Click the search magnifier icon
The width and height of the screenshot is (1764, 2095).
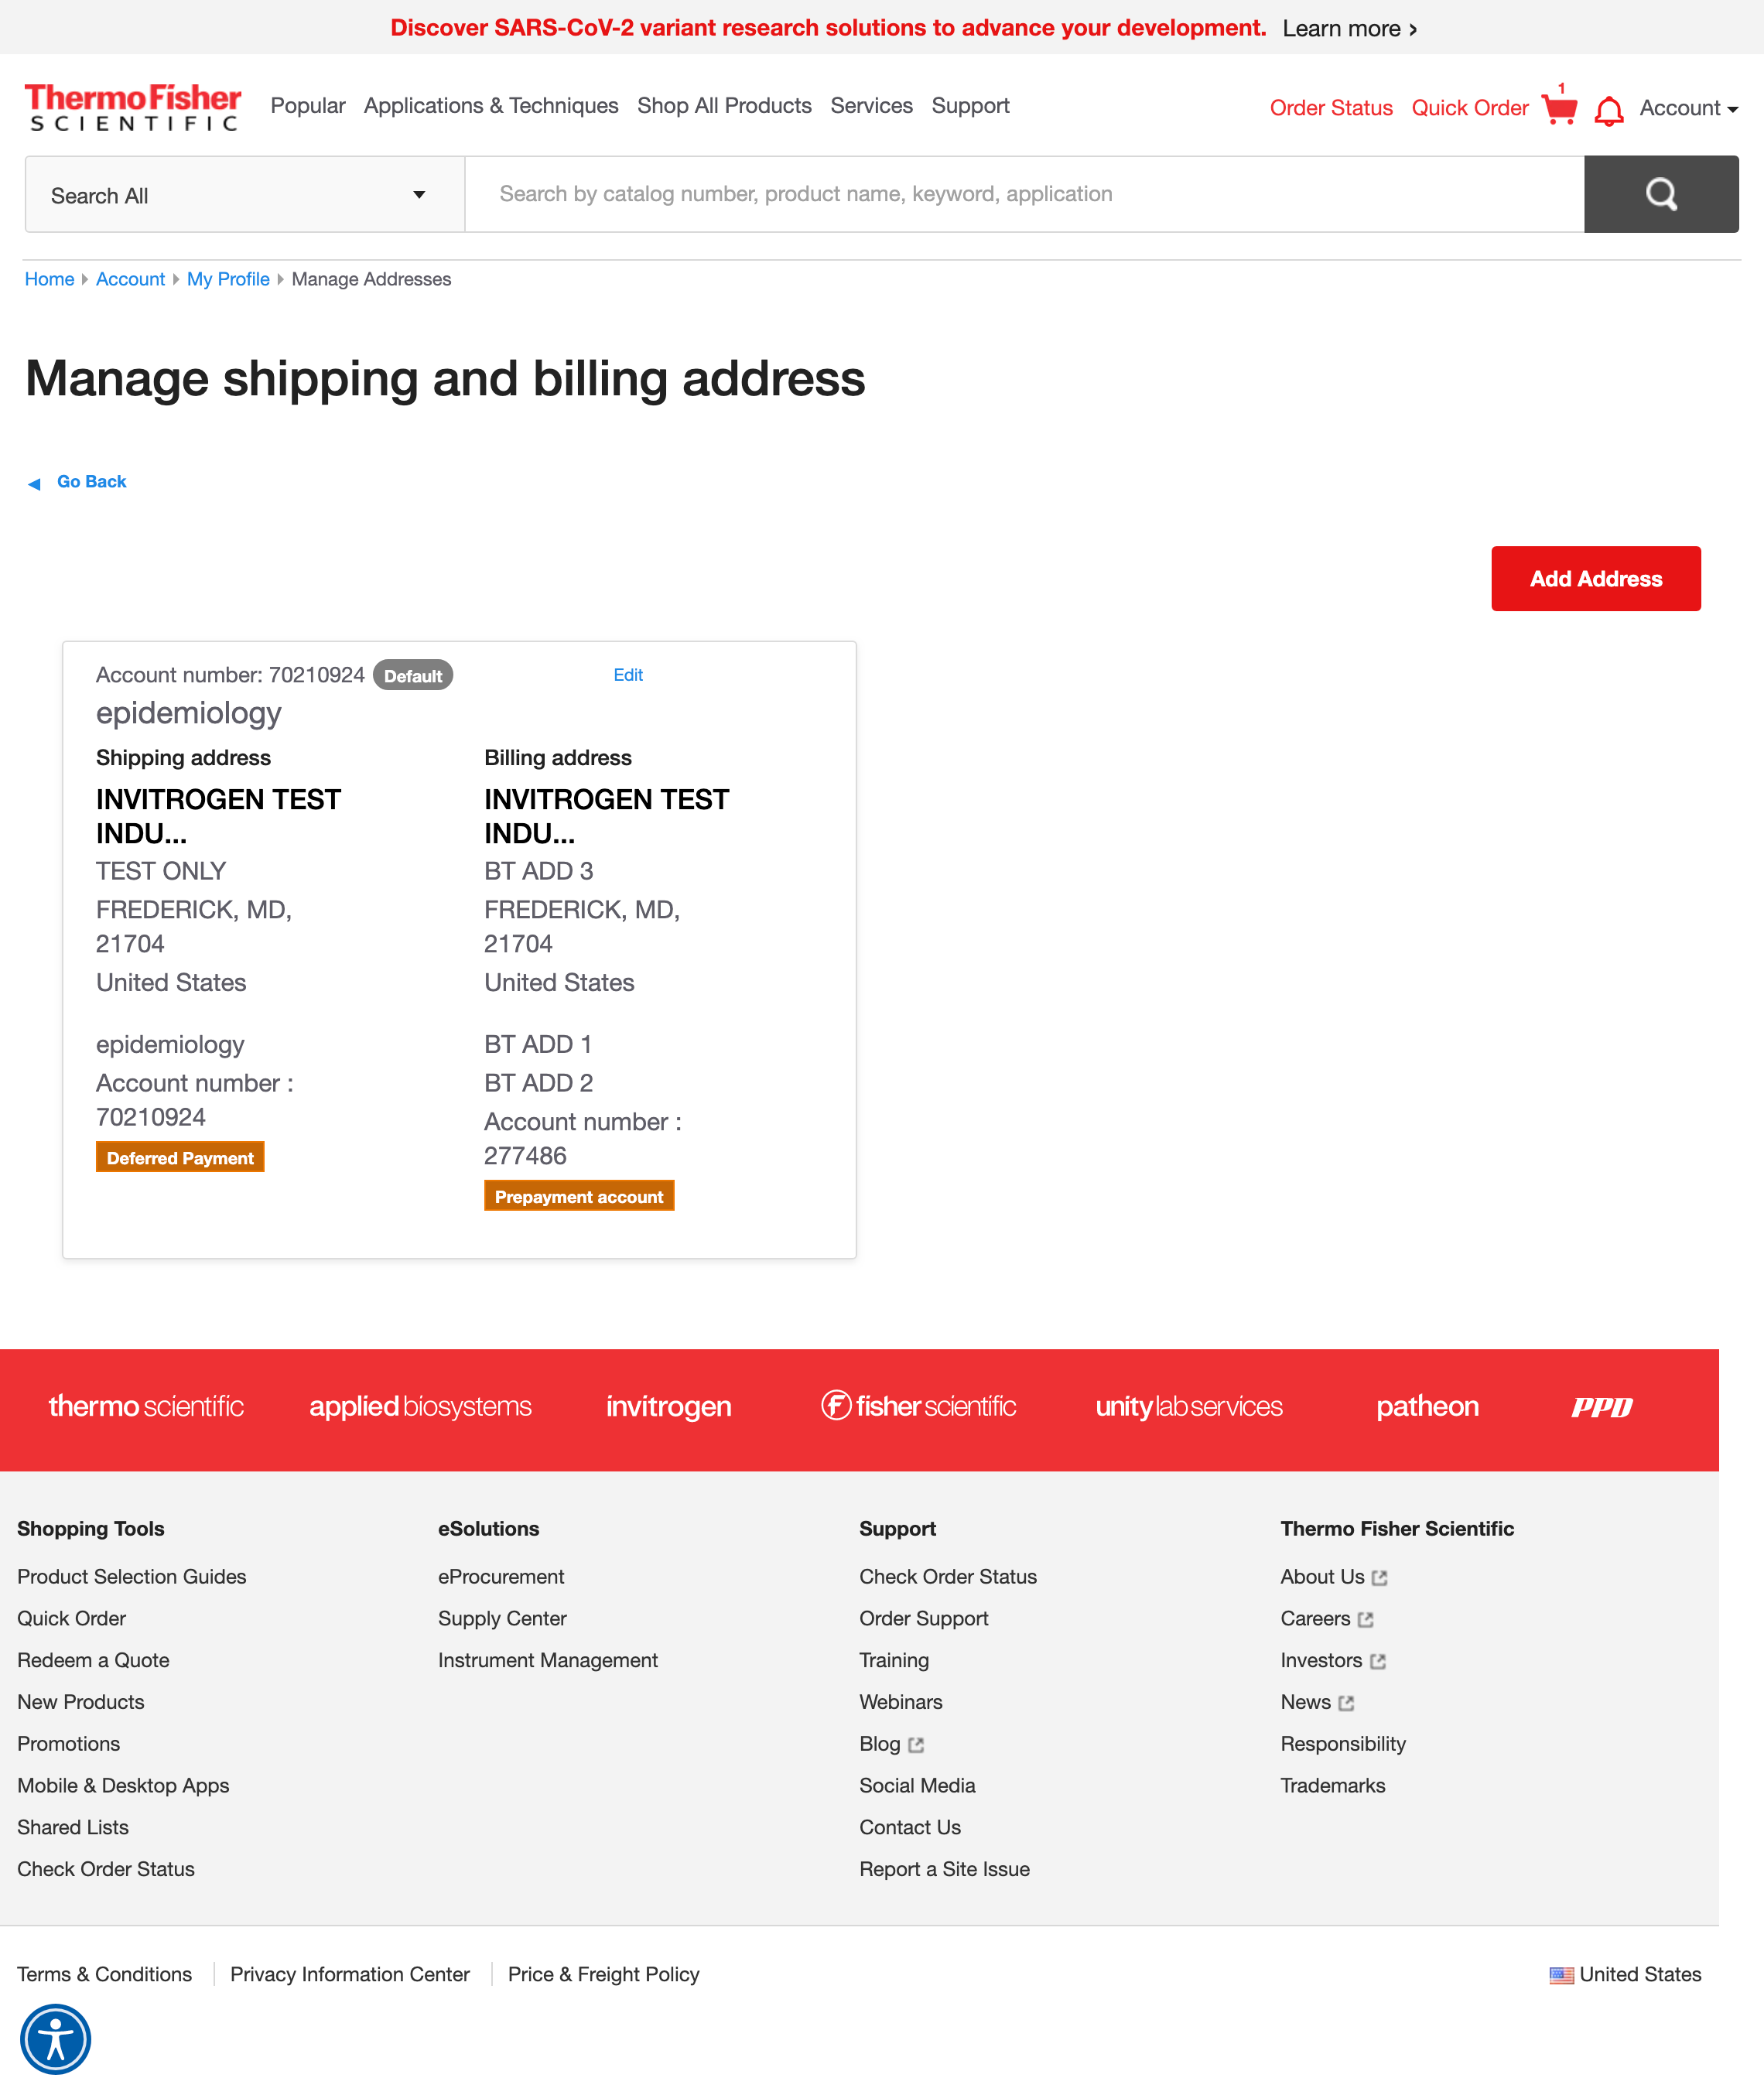coord(1661,194)
